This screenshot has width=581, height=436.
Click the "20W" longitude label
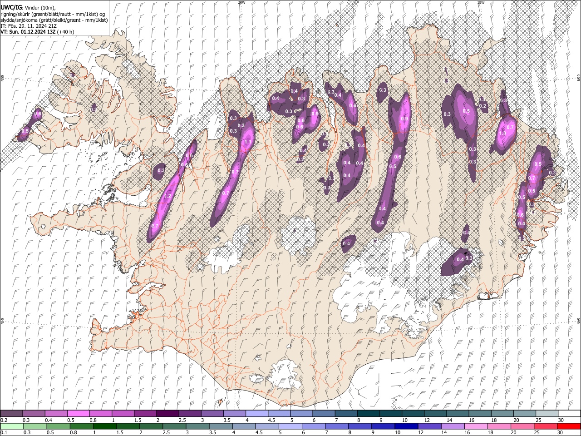pyautogui.click(x=241, y=2)
